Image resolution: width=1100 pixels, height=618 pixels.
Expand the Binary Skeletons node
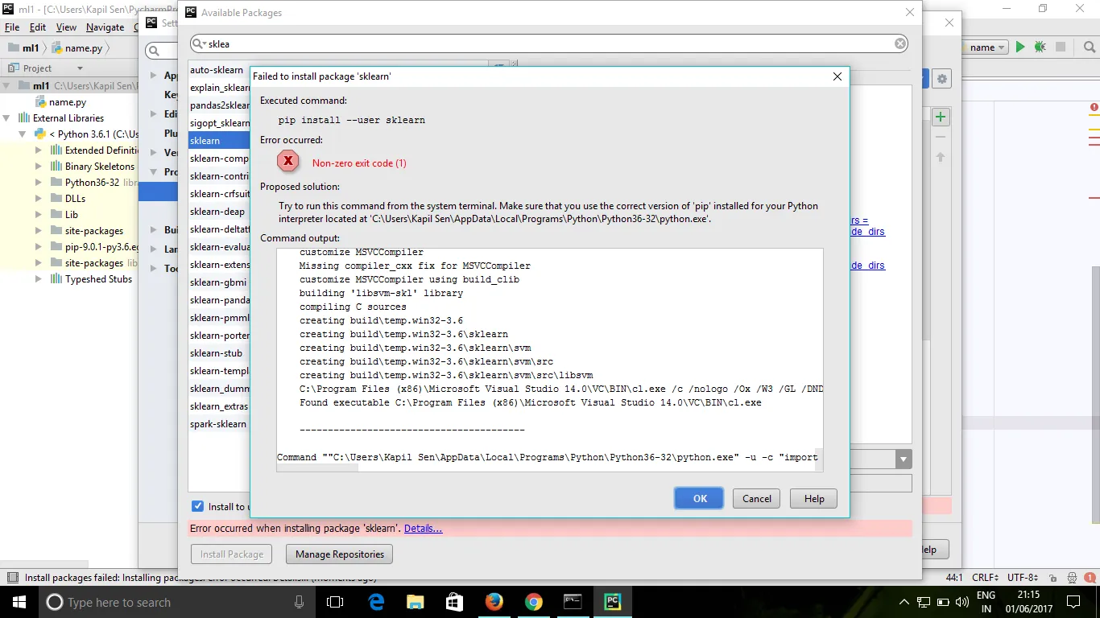click(38, 167)
